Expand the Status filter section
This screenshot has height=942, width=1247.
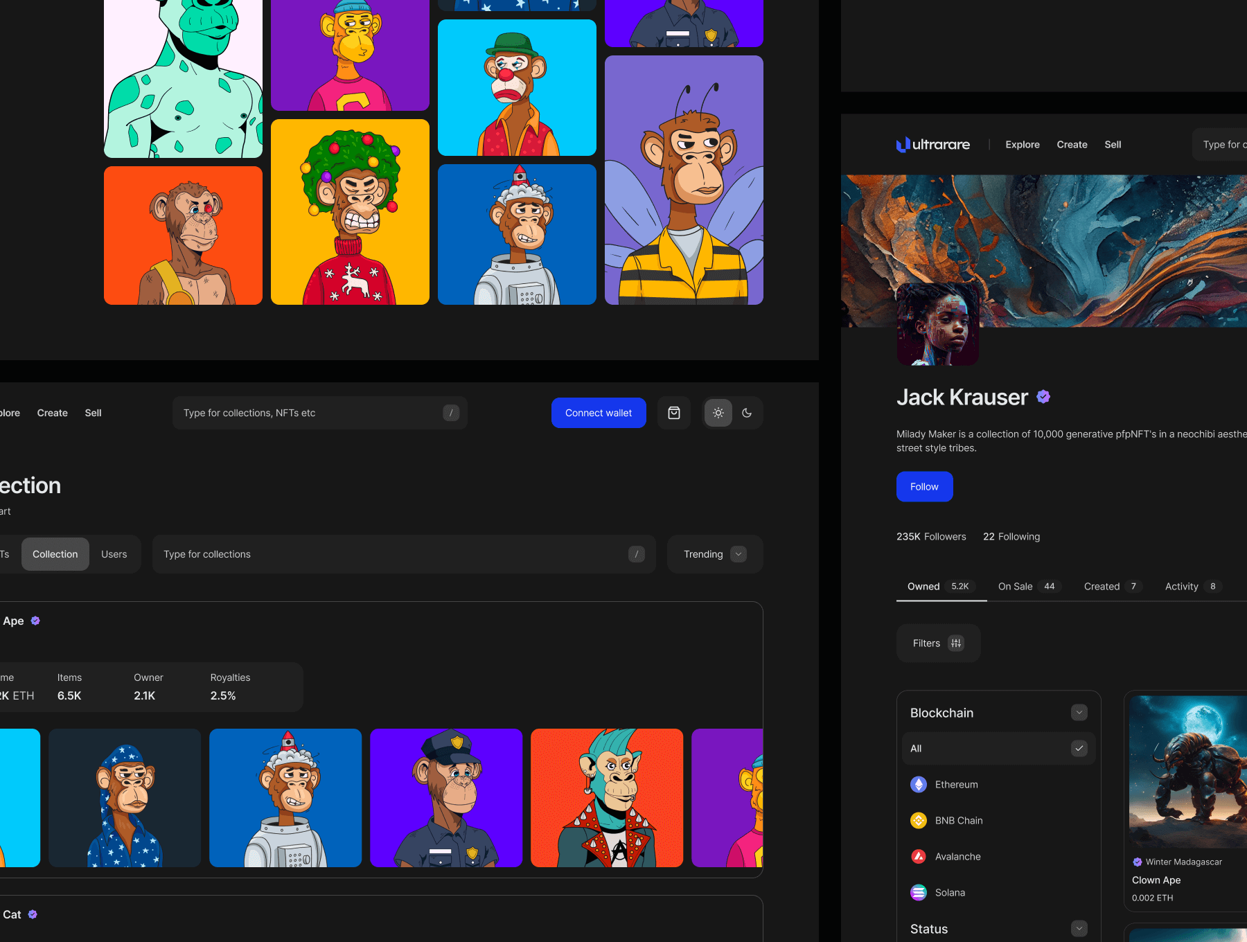[x=1079, y=929]
